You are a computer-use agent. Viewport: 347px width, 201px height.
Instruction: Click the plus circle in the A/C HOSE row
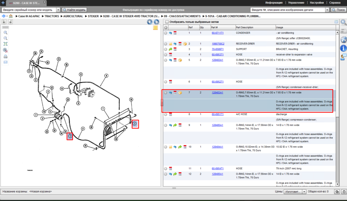[166, 115]
